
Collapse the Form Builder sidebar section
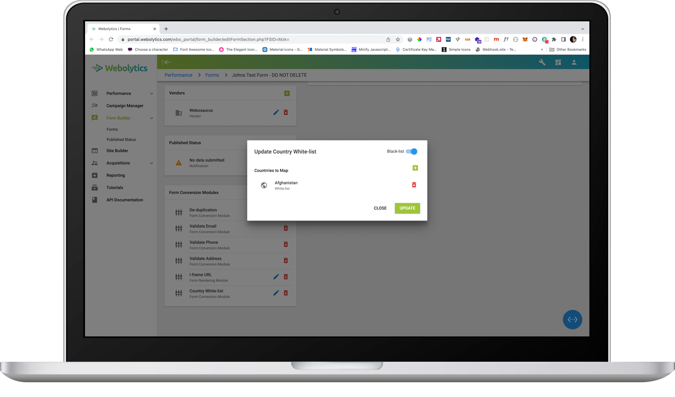pos(122,118)
